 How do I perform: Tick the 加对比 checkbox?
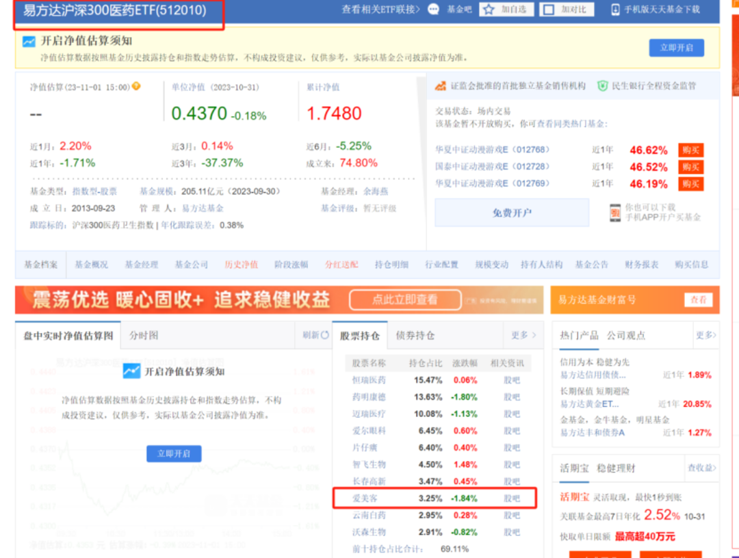point(549,10)
